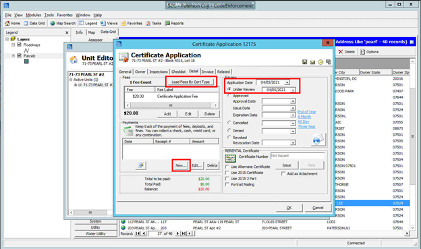The image size is (421, 249).
Task: Click the End of Year link
Action: point(306,112)
